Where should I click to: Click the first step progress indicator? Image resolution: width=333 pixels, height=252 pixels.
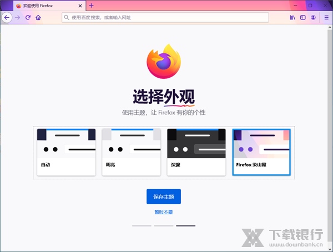142,226
